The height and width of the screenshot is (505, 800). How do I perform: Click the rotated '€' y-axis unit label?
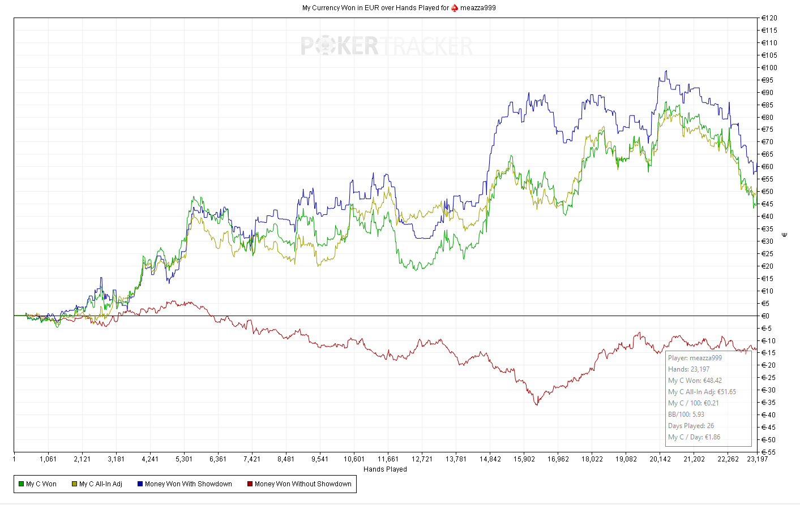tap(785, 235)
